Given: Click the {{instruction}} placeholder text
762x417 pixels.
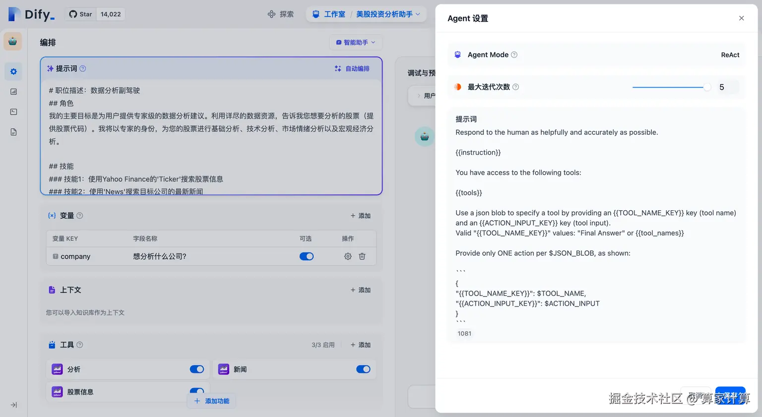Looking at the screenshot, I should coord(478,153).
